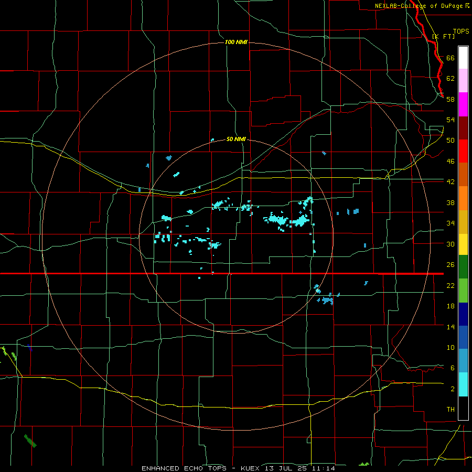The image size is (472, 472).
Task: Click the "100 NMI" range ring label
Action: coord(236,42)
